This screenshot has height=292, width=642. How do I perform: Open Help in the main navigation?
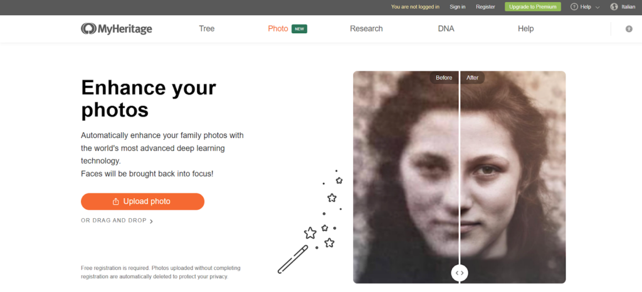[525, 29]
